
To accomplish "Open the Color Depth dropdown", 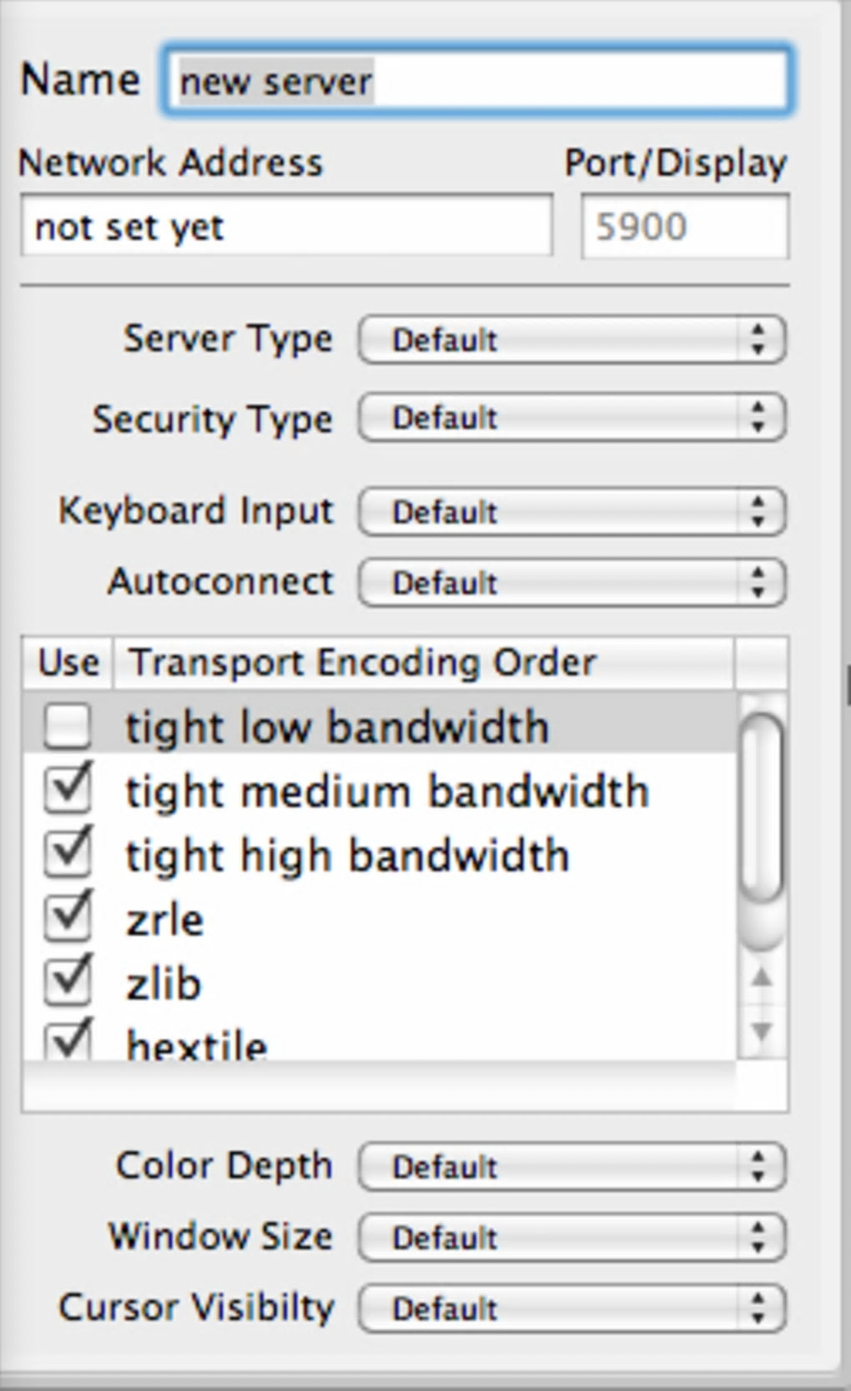I will (572, 1166).
